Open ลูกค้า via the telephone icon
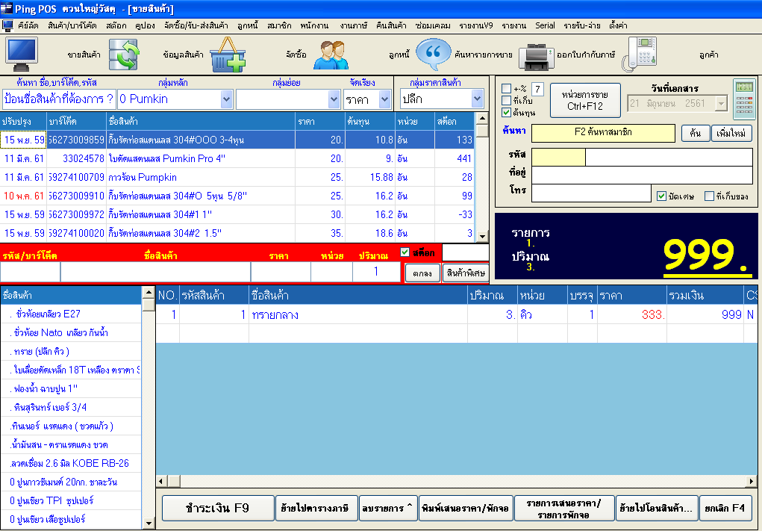Viewport: 762px width, 531px height. 640,54
